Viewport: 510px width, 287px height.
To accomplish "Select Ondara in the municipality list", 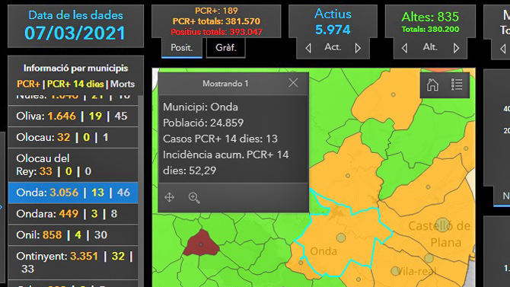I will (73, 214).
